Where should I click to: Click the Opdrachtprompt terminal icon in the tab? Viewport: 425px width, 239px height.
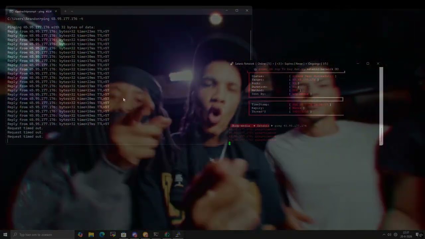coord(11,11)
